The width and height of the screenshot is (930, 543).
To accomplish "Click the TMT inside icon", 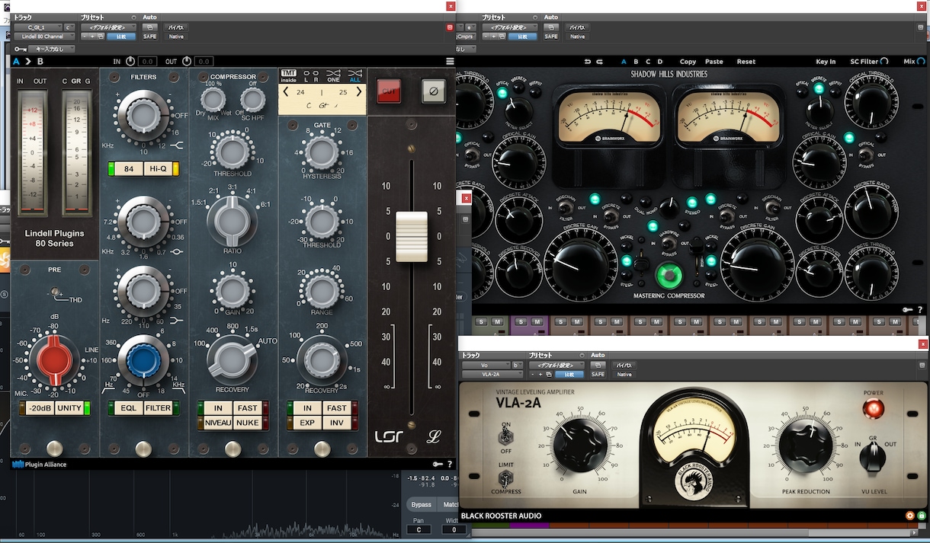I will (288, 75).
